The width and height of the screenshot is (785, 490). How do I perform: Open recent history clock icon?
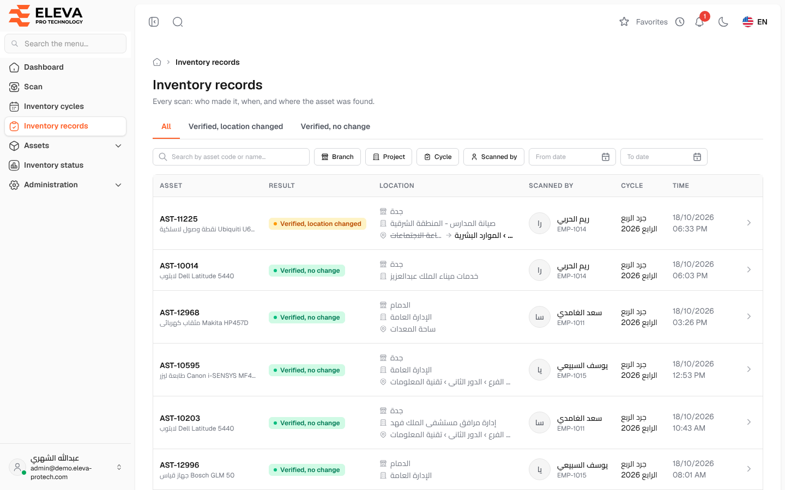680,22
